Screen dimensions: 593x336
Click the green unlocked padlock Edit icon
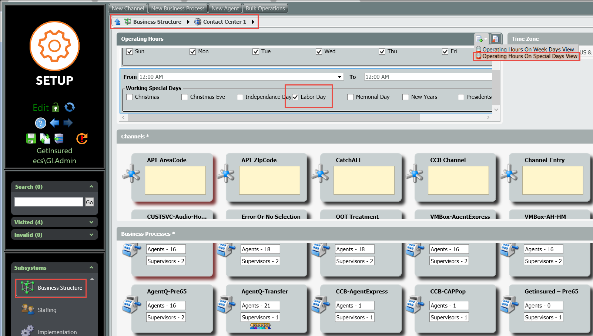[56, 107]
